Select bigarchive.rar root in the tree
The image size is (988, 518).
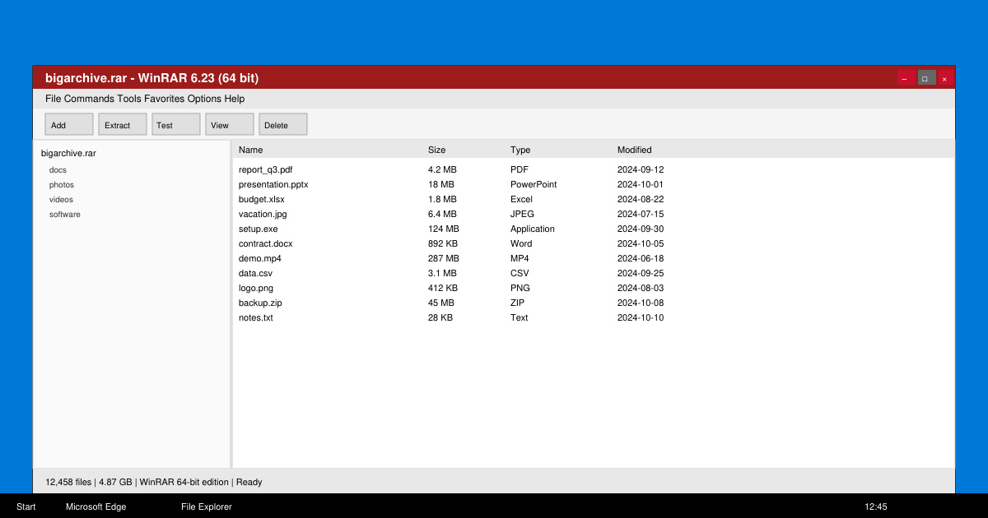coord(68,153)
